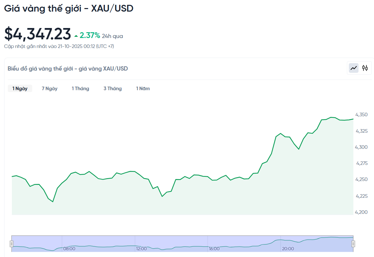
Task: Select the "1 Ngày" time range tab
Action: pyautogui.click(x=20, y=89)
